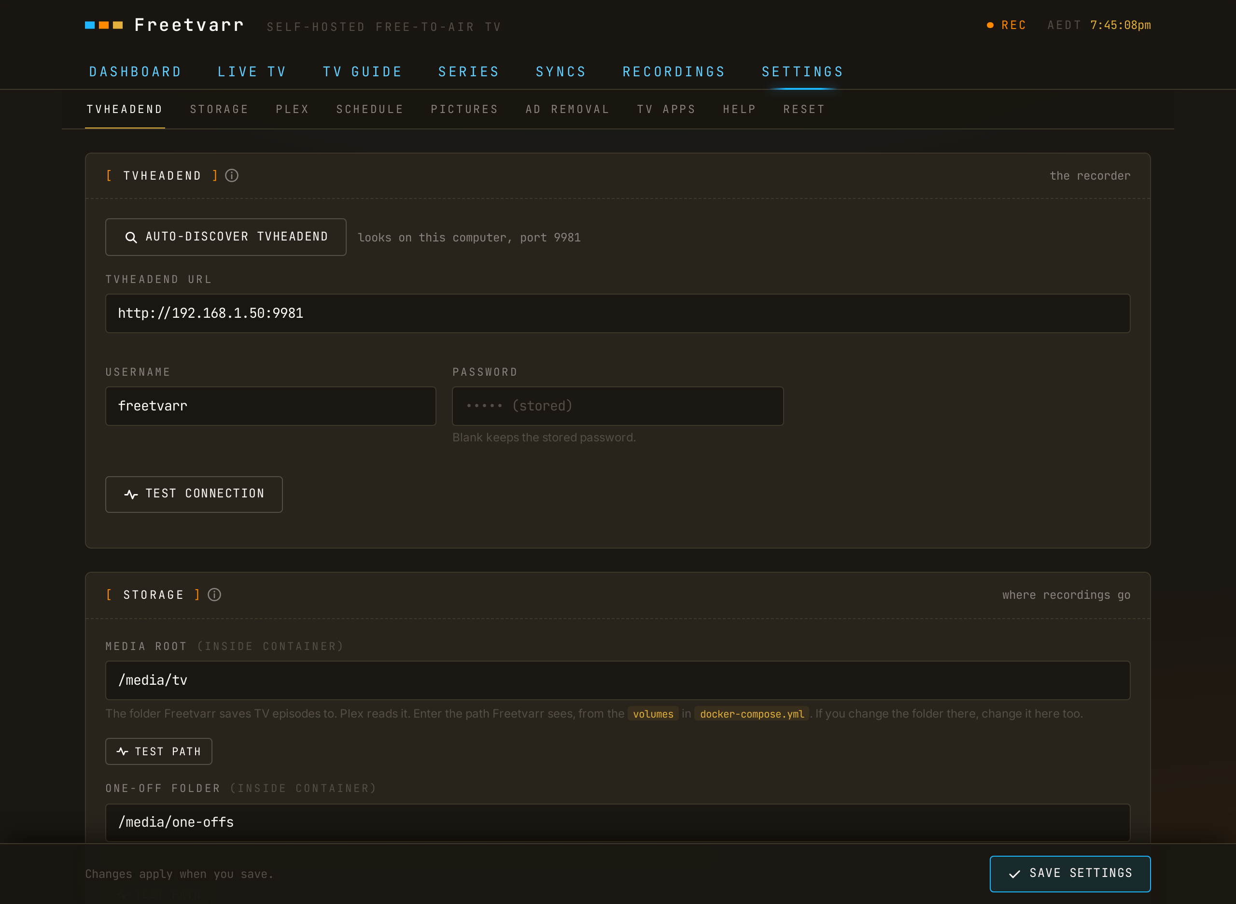
Task: Click the 7:45:08pm clock
Action: [1120, 25]
